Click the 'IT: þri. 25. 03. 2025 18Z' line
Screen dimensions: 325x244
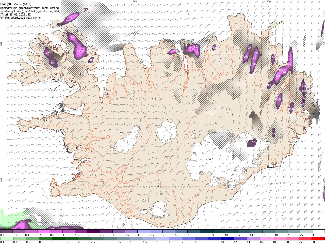[15, 14]
